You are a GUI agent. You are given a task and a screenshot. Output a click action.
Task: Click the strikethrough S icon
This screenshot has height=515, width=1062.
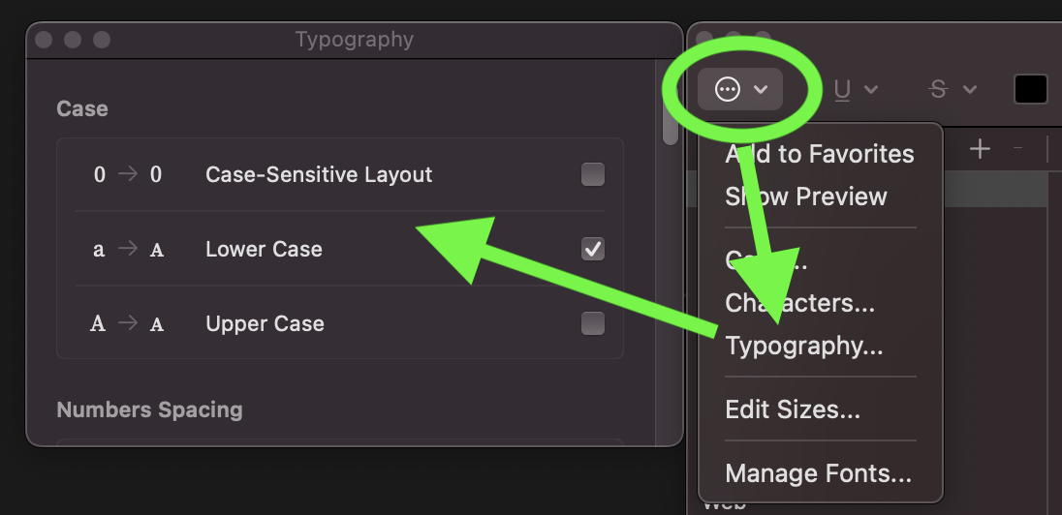click(938, 89)
